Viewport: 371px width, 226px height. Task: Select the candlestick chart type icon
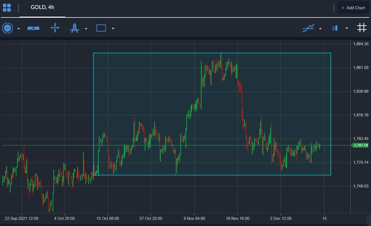tap(335, 28)
